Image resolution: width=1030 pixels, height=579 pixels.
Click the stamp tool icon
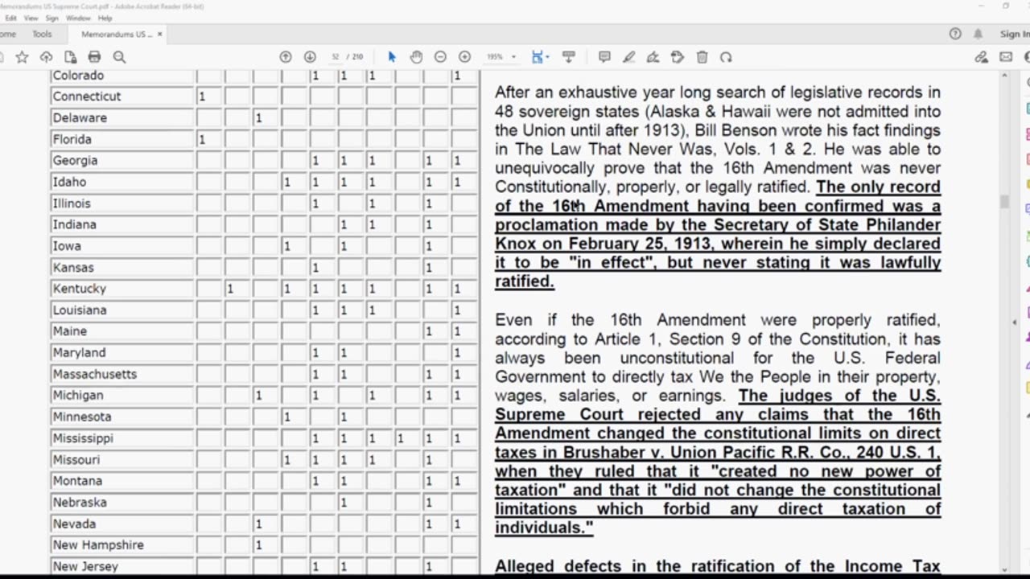[678, 57]
